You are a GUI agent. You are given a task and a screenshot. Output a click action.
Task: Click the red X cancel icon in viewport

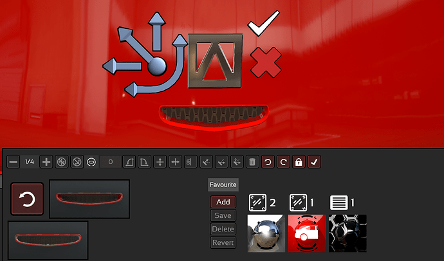tap(266, 62)
